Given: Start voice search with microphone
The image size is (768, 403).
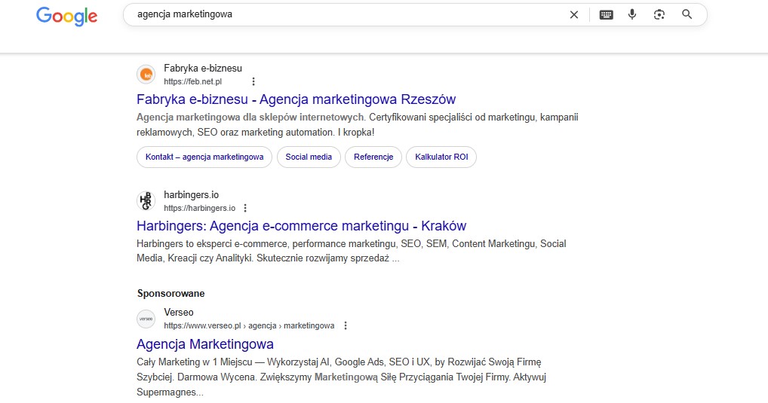Looking at the screenshot, I should [x=632, y=14].
